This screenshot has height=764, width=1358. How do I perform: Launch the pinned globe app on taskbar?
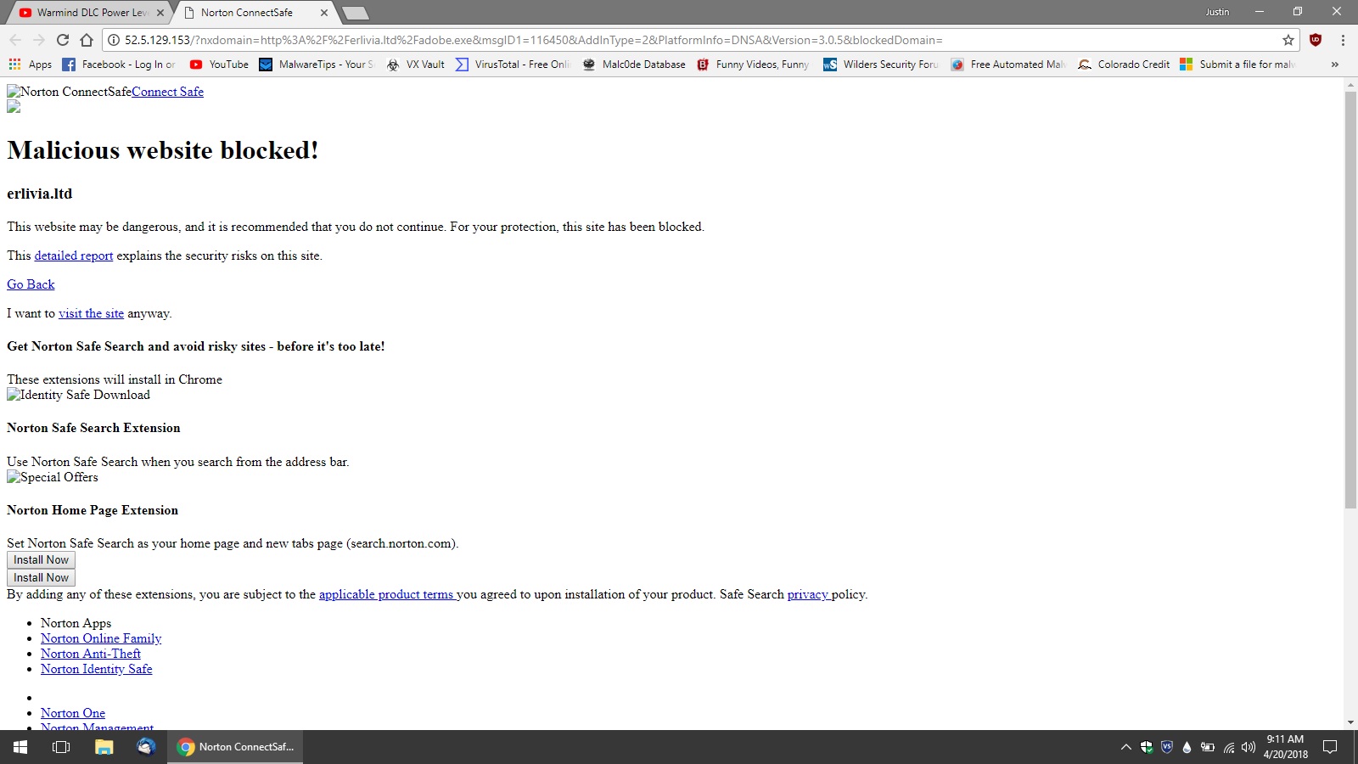click(146, 747)
